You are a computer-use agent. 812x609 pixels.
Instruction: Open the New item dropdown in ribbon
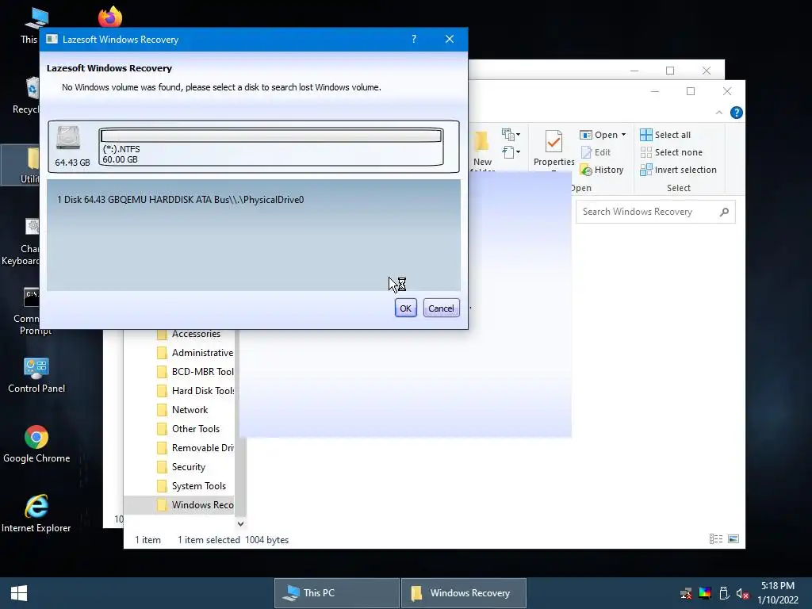tap(511, 135)
